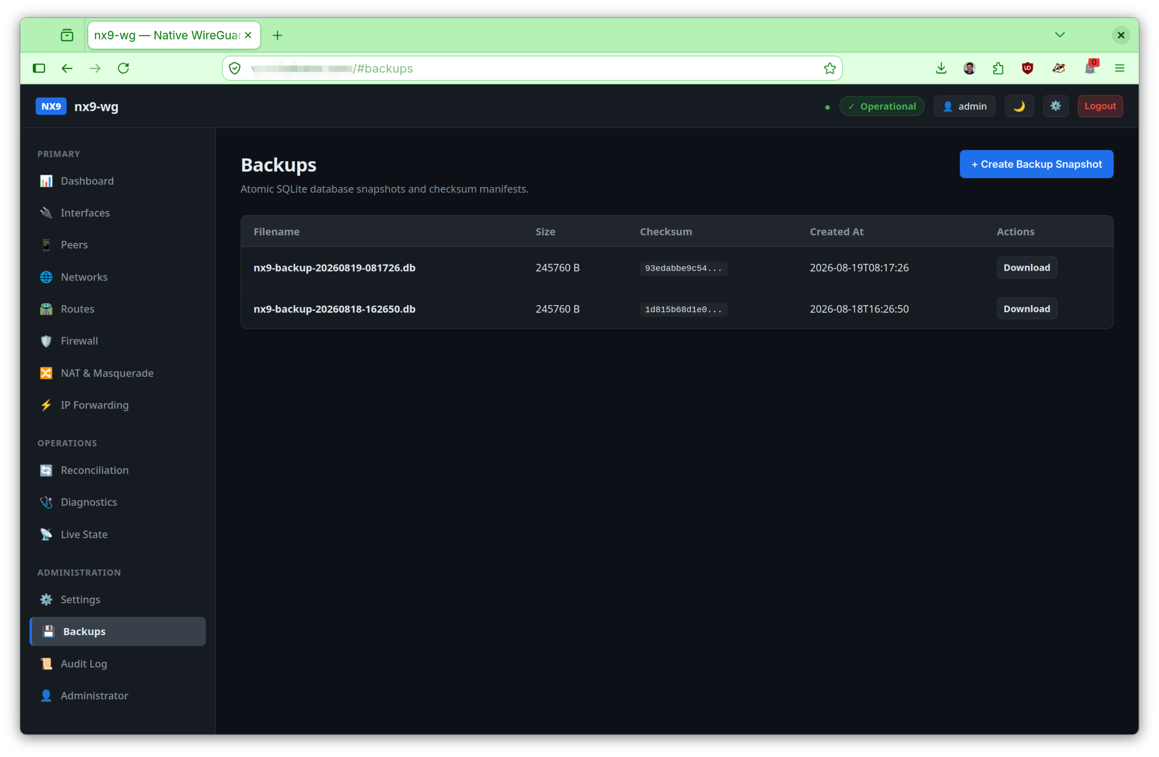This screenshot has height=757, width=1159.
Task: Click the Firewall shield icon
Action: click(x=46, y=341)
